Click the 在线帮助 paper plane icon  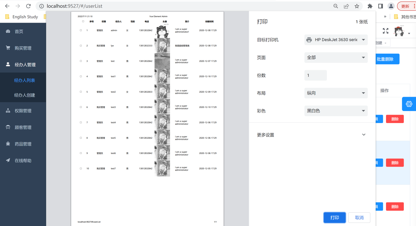click(x=8, y=160)
